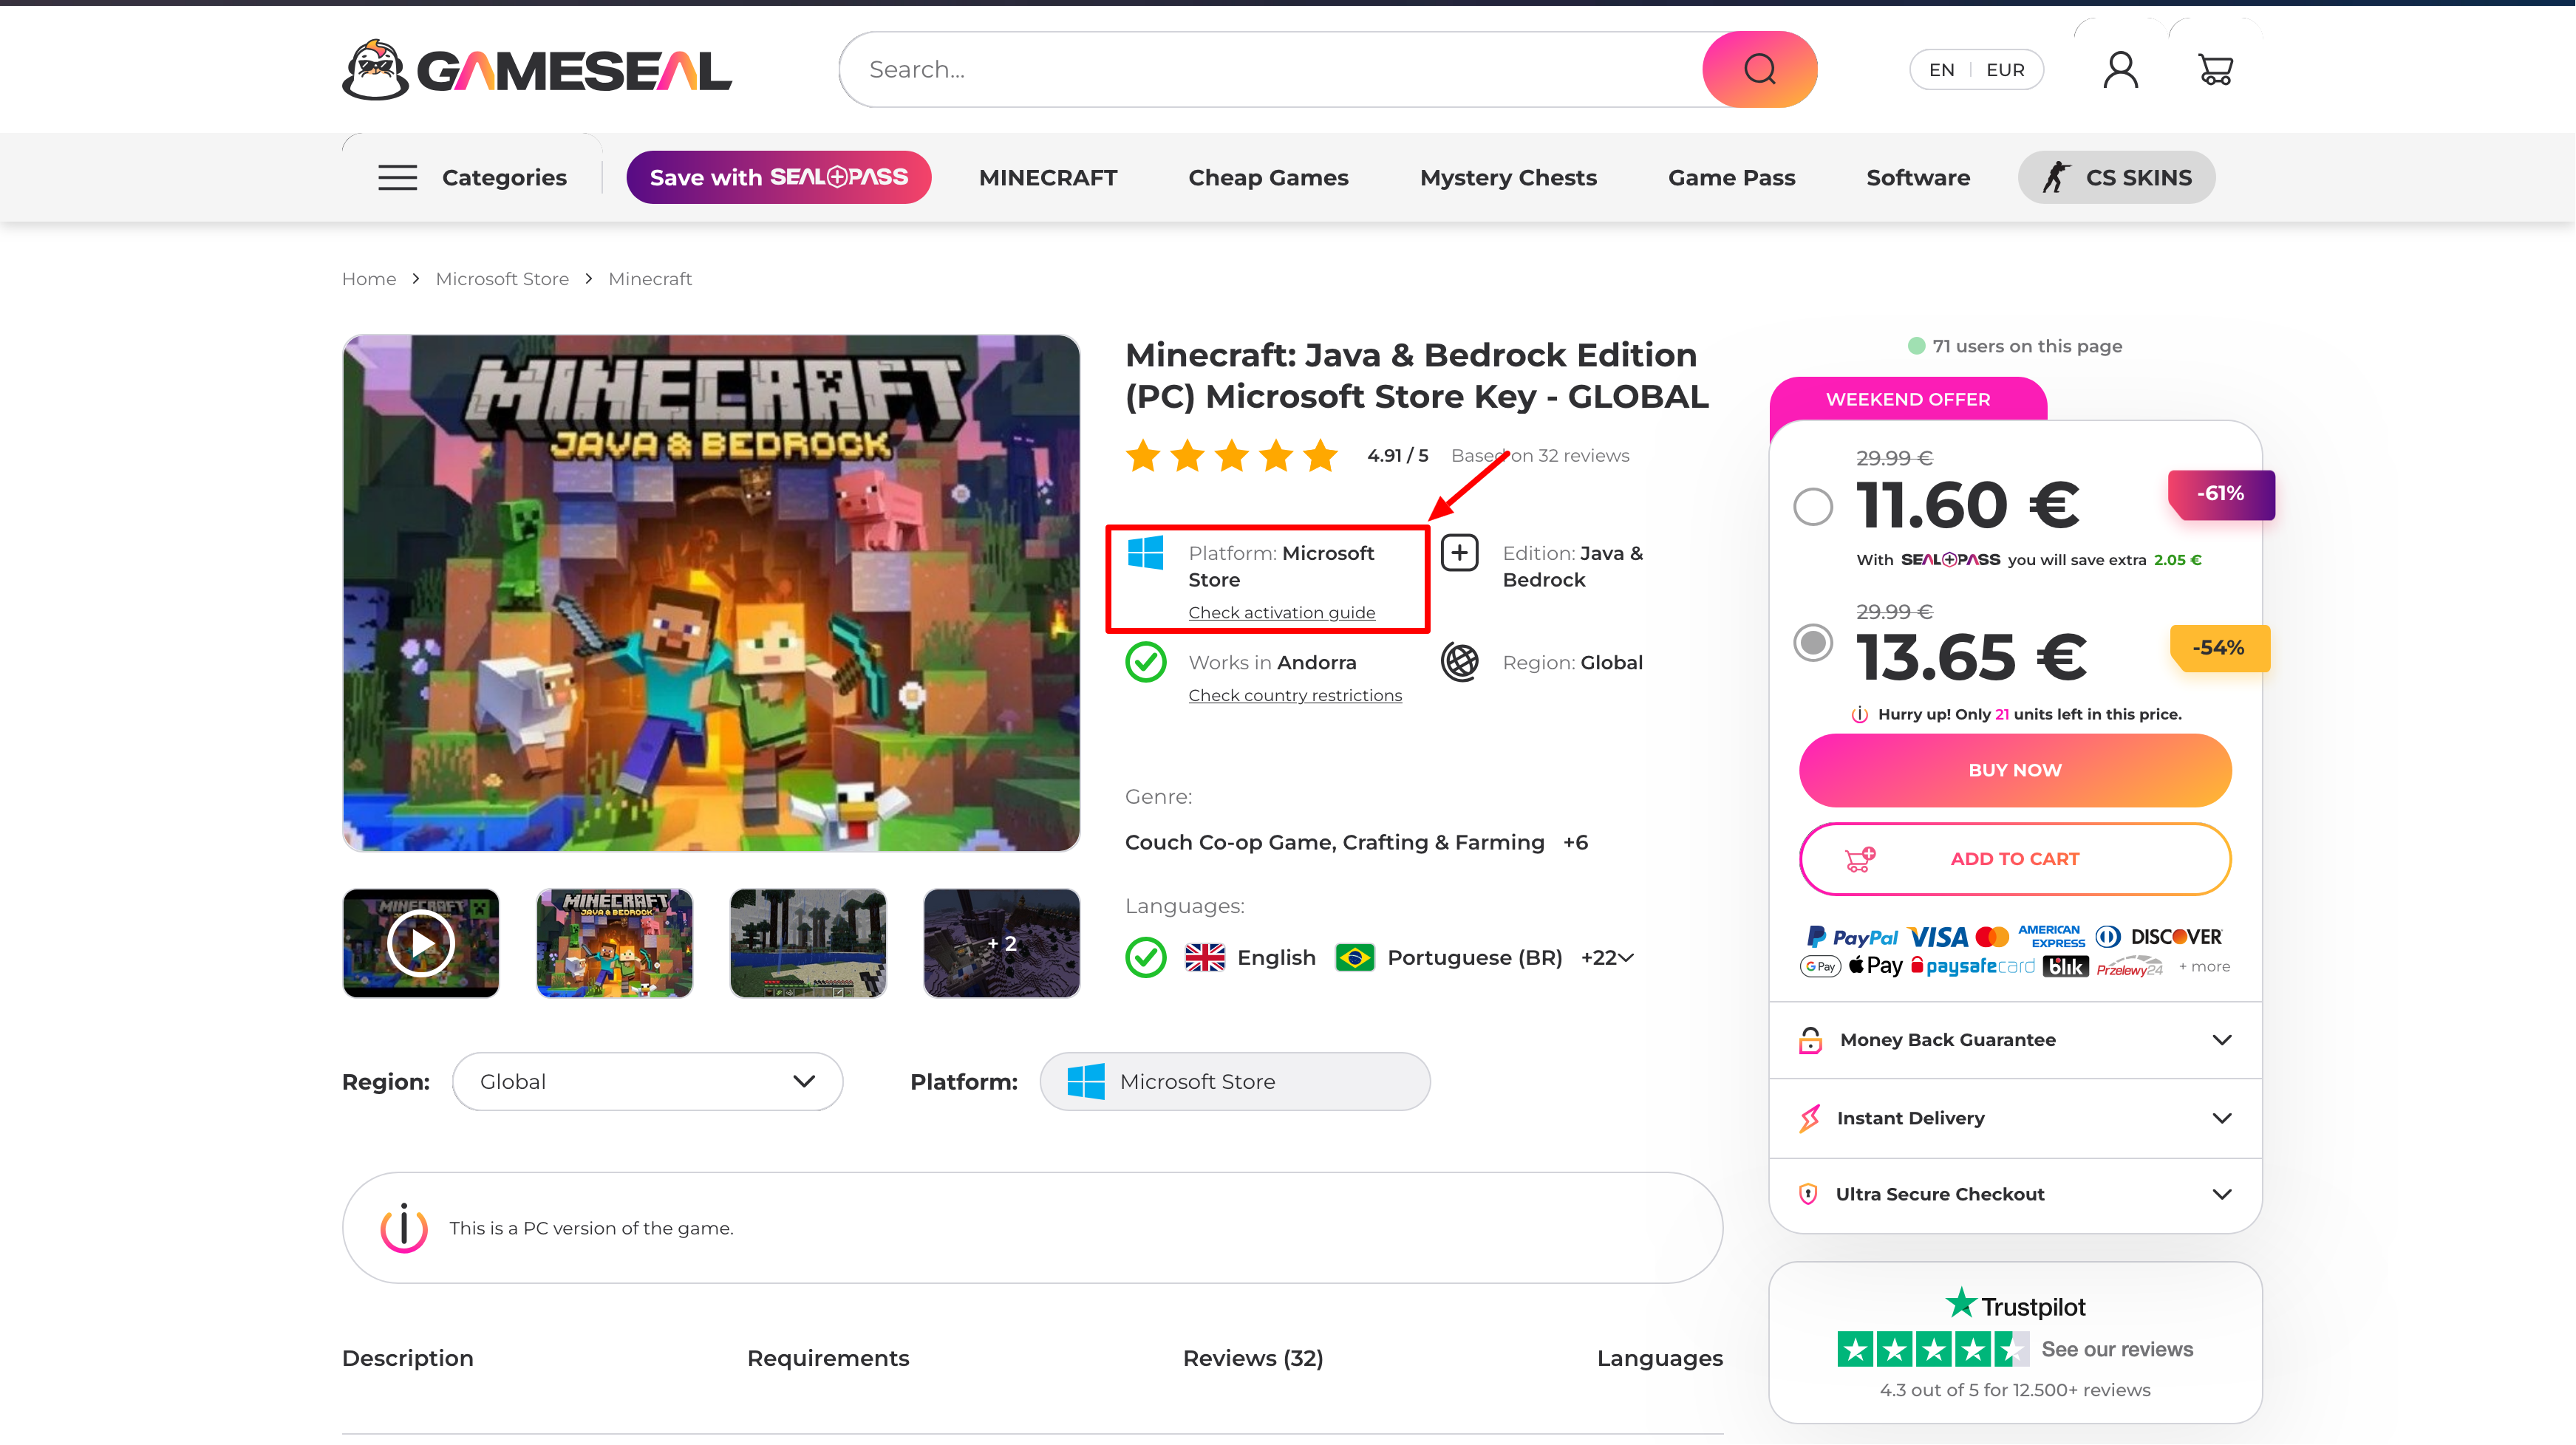Click the CS Skins shooter icon

2055,177
